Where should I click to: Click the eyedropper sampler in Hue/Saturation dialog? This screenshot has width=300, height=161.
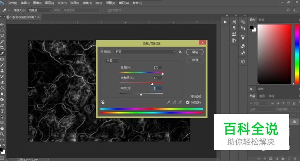pyautogui.click(x=168, y=102)
